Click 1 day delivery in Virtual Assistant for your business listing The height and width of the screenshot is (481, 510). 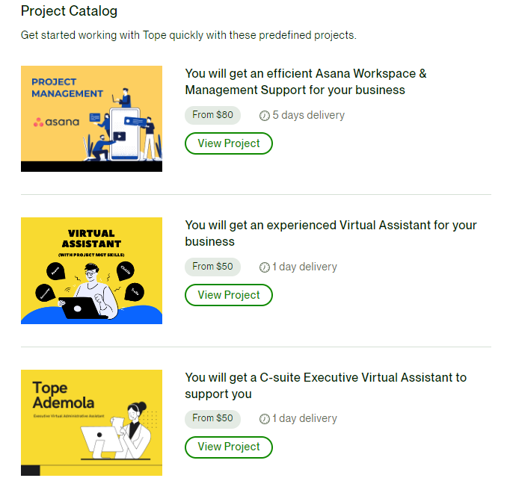(304, 267)
